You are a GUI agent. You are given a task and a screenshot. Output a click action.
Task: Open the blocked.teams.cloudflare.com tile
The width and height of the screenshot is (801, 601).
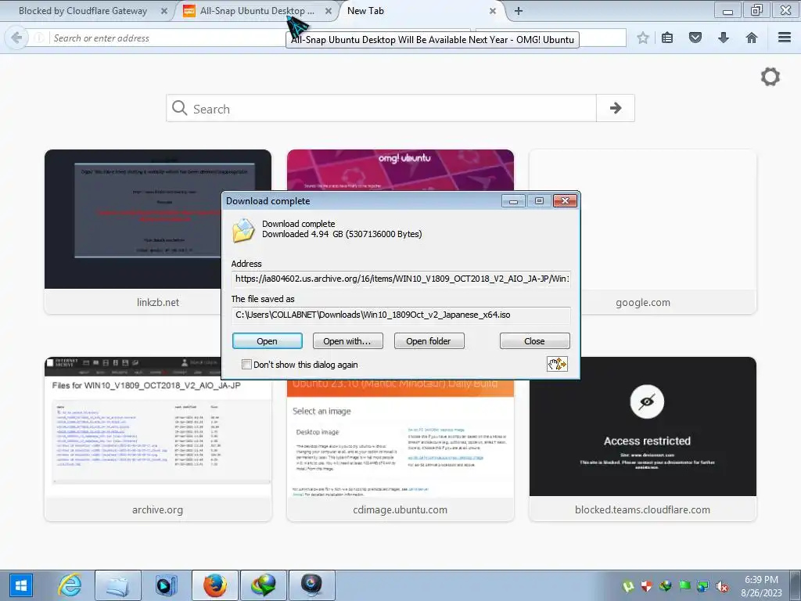643,439
